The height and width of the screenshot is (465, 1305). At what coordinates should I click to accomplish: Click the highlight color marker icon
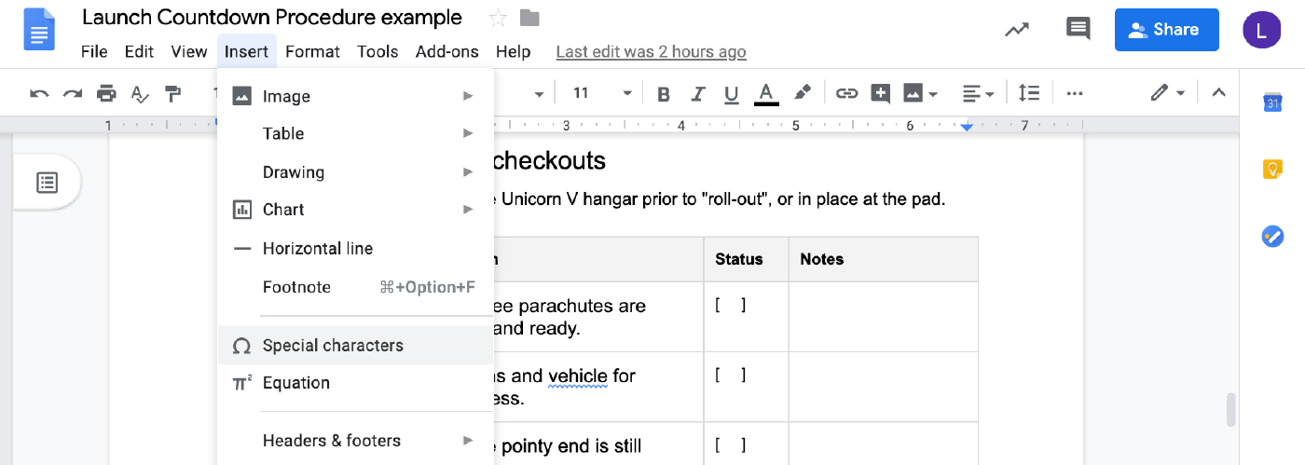pos(802,93)
